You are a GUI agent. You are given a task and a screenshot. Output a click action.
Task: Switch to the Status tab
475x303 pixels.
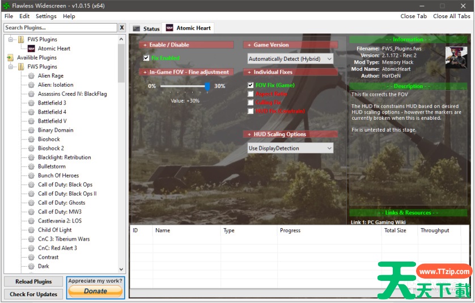146,28
